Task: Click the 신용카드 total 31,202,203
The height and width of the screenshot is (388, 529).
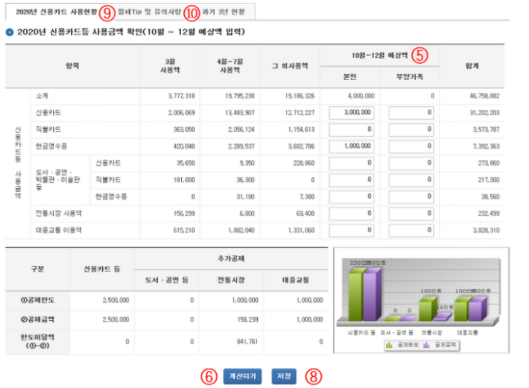Action: (485, 113)
